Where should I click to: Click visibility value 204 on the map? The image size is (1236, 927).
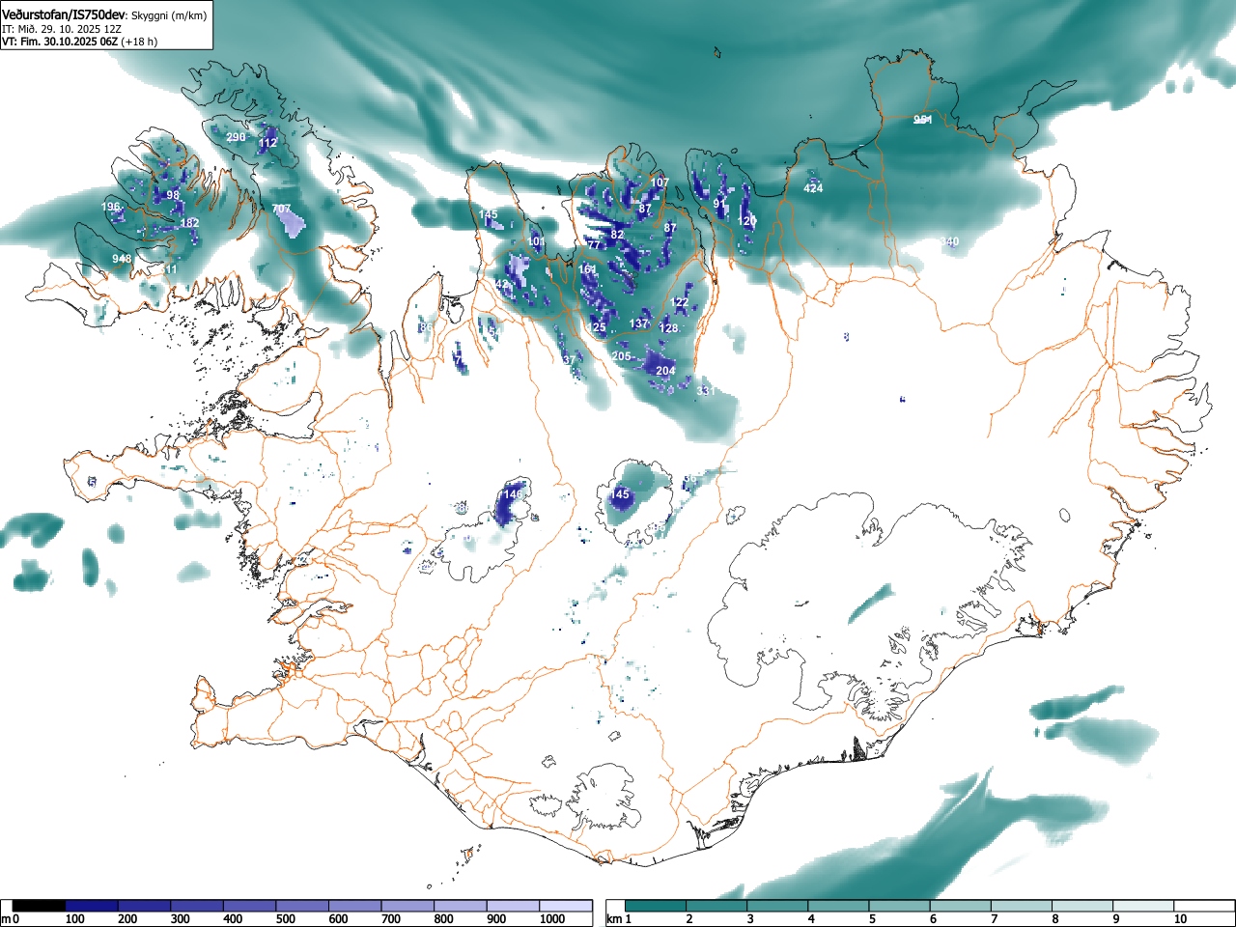click(x=665, y=371)
